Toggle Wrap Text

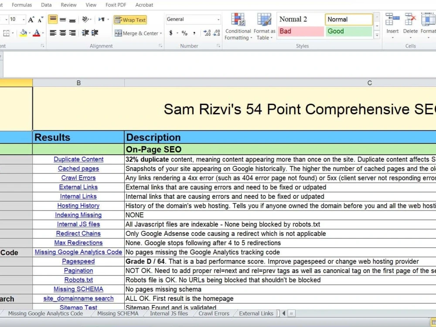click(130, 20)
